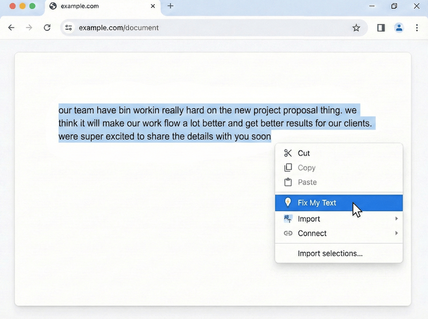
Task: Click the Copy pages icon
Action: pyautogui.click(x=288, y=168)
